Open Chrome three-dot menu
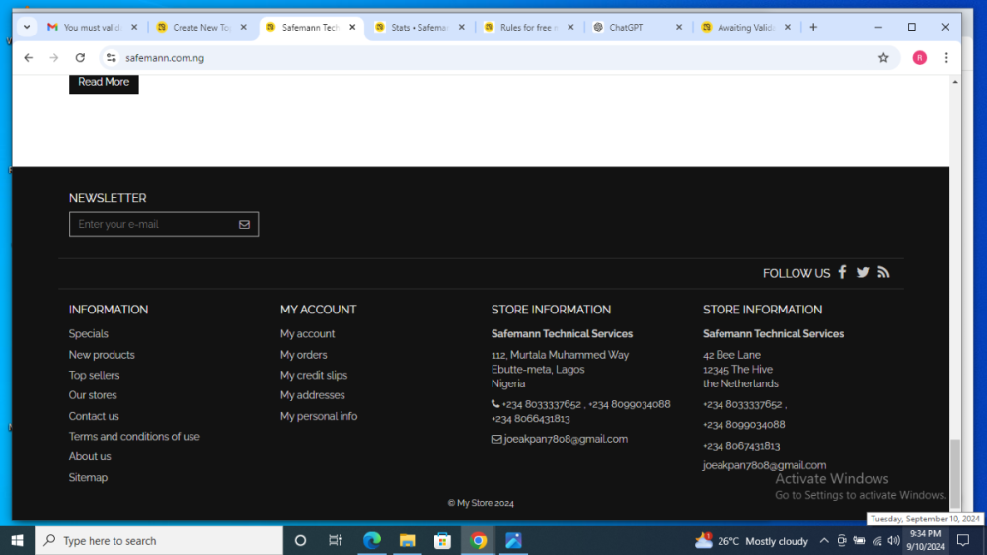 coord(946,58)
